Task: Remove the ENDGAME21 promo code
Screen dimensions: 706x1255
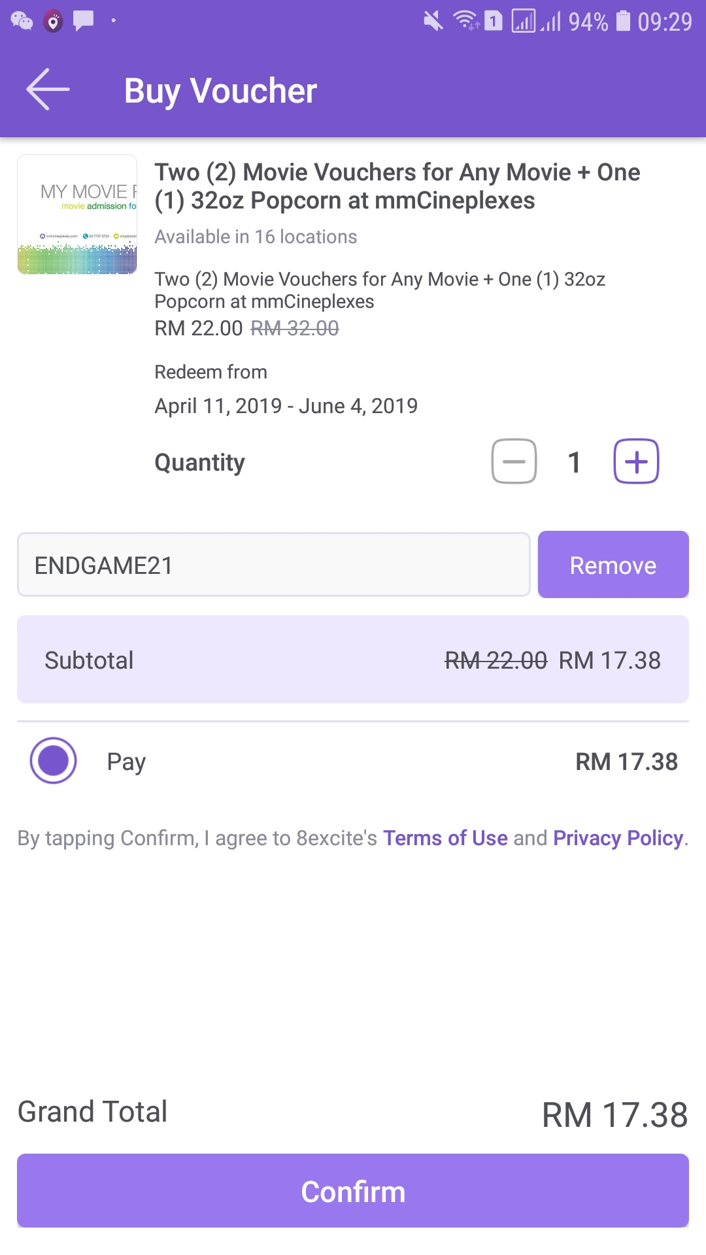Action: coord(613,565)
